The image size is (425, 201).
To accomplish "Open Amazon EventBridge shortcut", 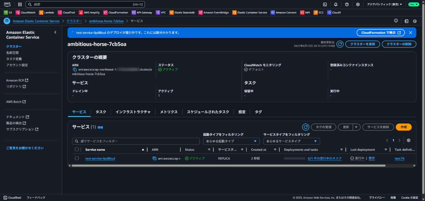I will 214,13.
